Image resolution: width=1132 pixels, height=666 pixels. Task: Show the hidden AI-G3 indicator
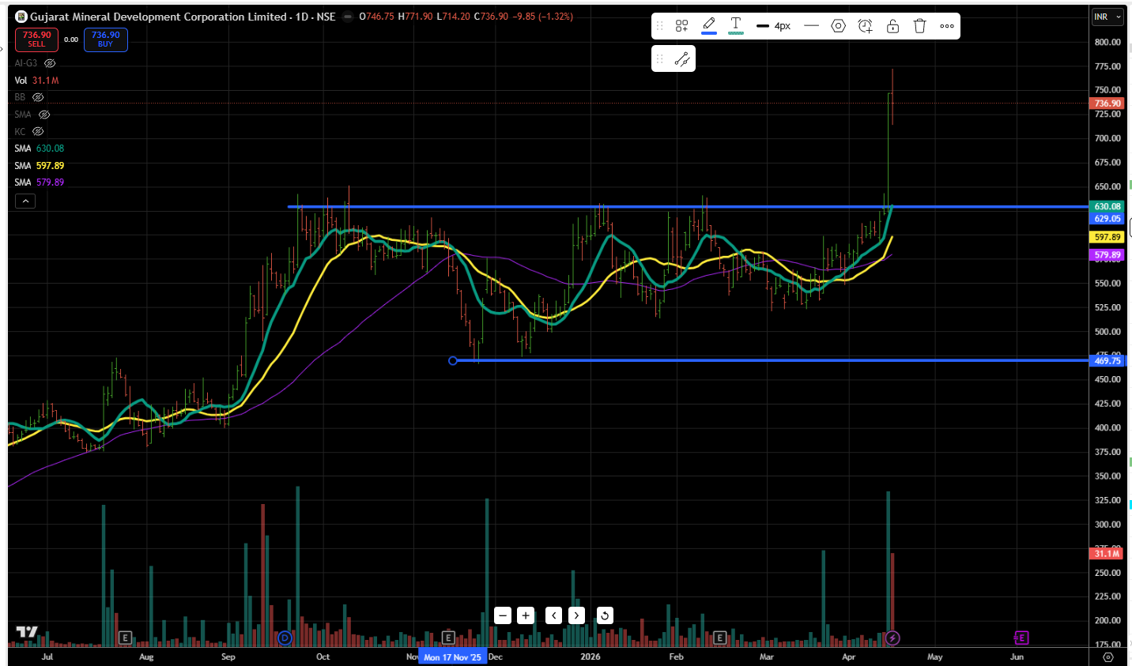tap(50, 63)
